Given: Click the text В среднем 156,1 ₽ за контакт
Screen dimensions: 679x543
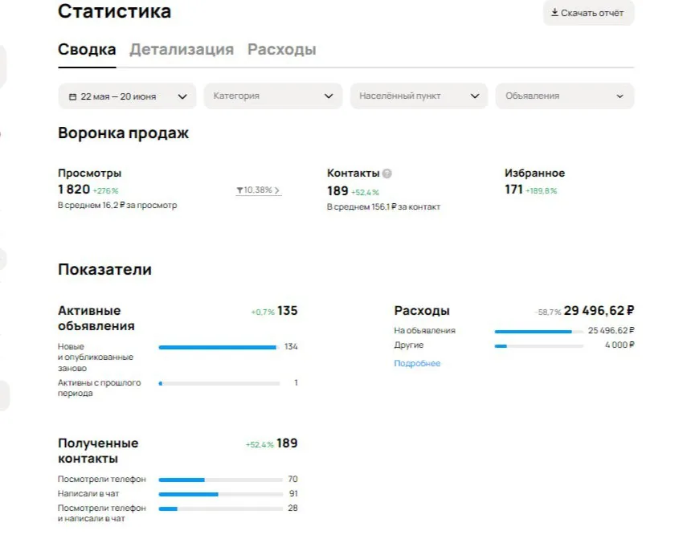Looking at the screenshot, I should coord(383,207).
